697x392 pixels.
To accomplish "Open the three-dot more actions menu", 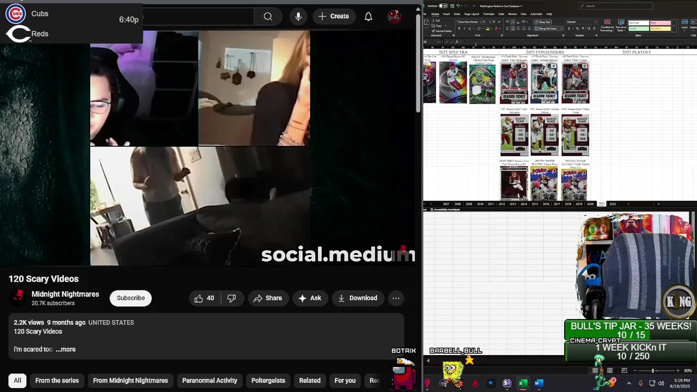I will pos(396,298).
